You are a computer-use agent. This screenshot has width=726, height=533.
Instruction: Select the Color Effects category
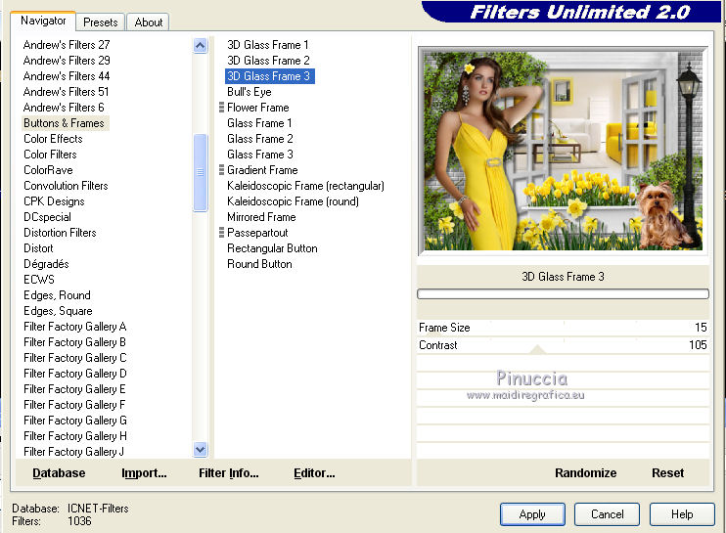point(53,139)
